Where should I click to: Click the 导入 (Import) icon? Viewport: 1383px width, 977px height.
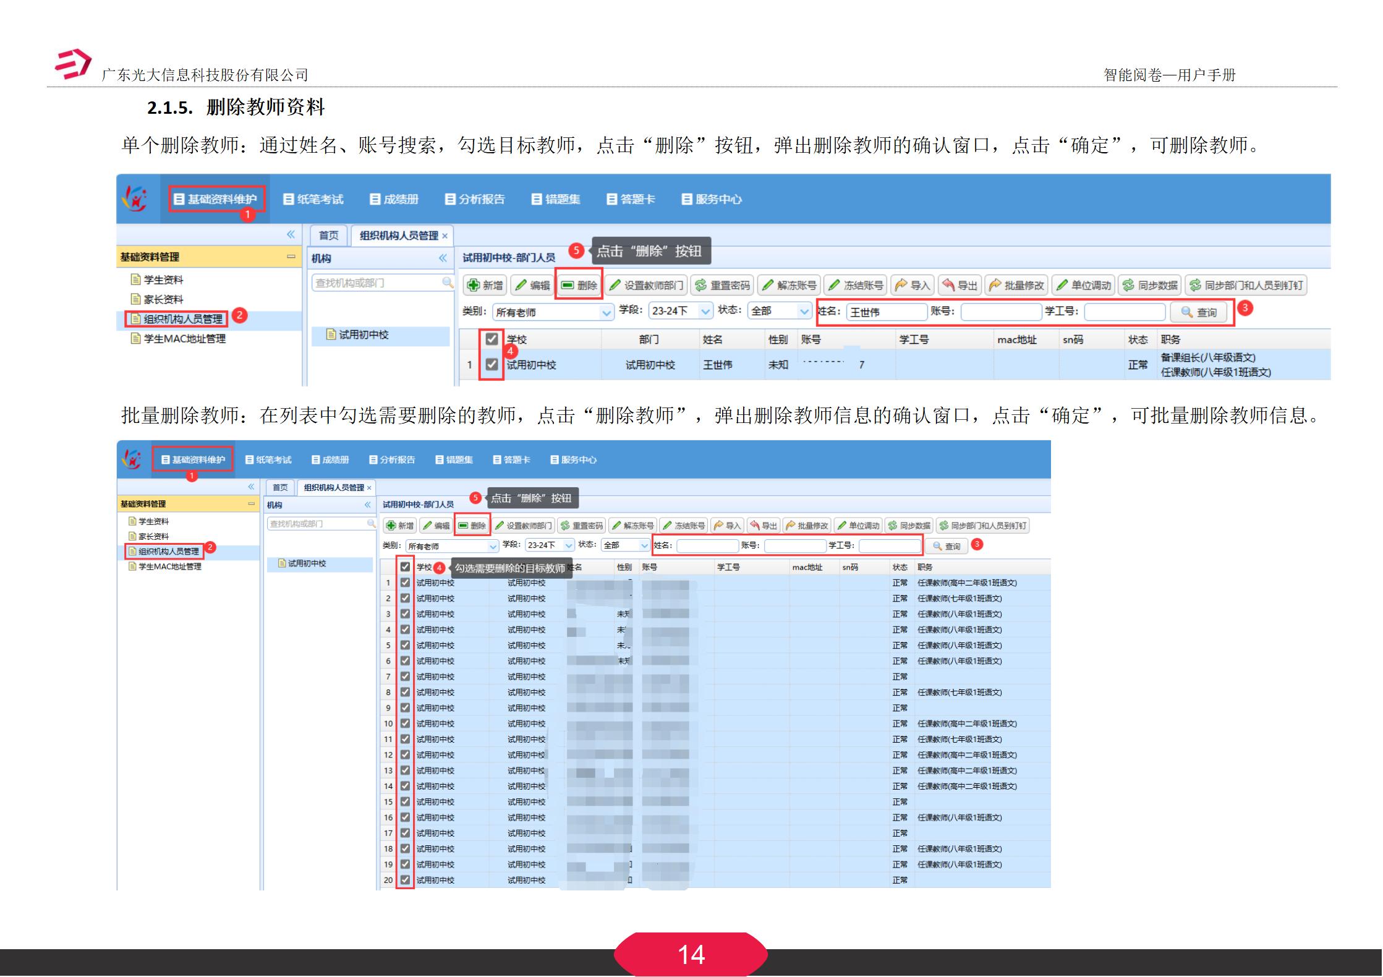click(914, 285)
